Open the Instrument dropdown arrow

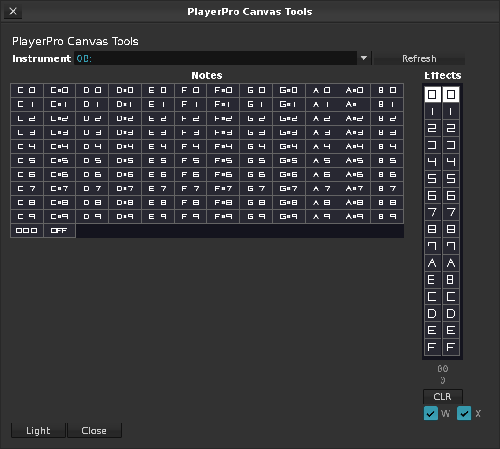tap(363, 58)
